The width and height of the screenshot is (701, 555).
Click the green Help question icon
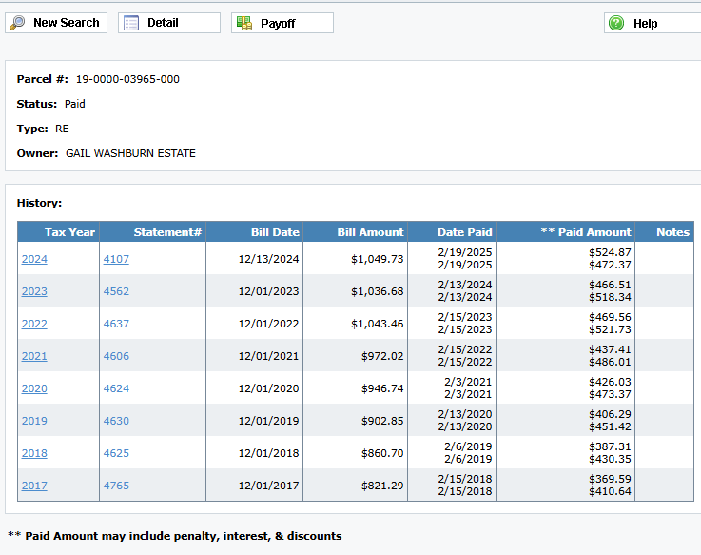click(x=616, y=23)
